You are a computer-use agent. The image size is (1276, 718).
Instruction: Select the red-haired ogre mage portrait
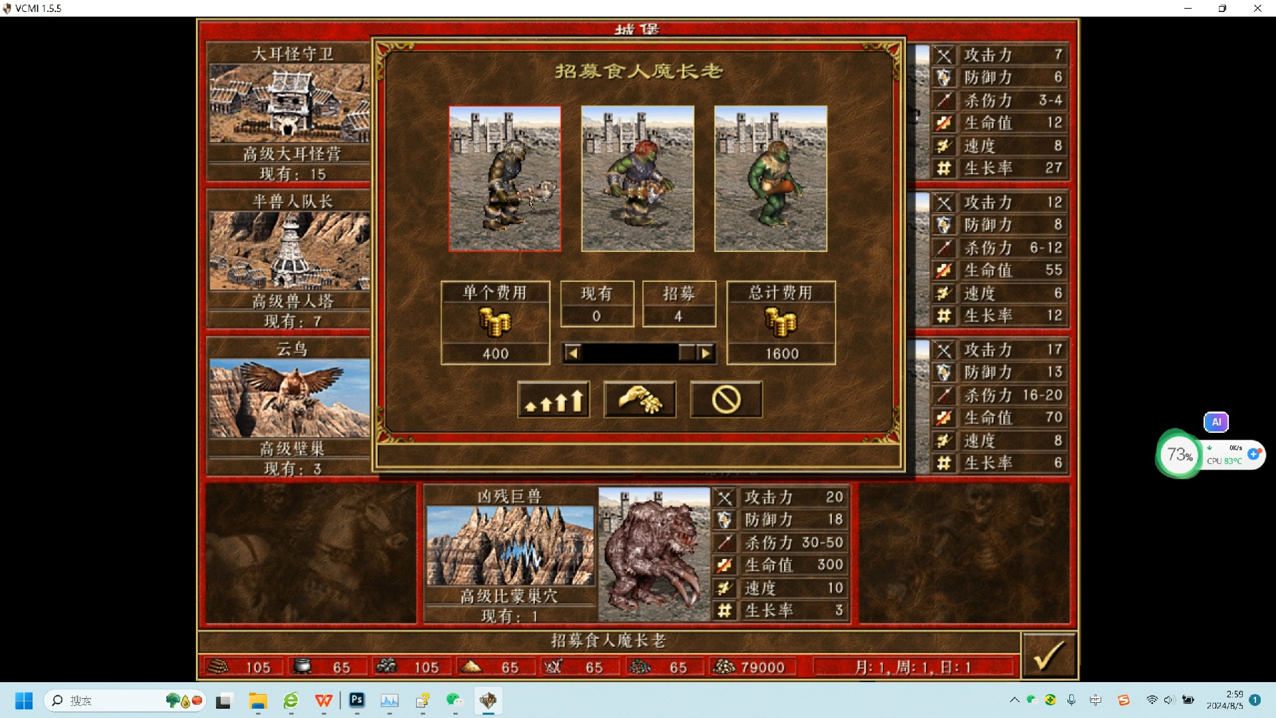pos(638,179)
